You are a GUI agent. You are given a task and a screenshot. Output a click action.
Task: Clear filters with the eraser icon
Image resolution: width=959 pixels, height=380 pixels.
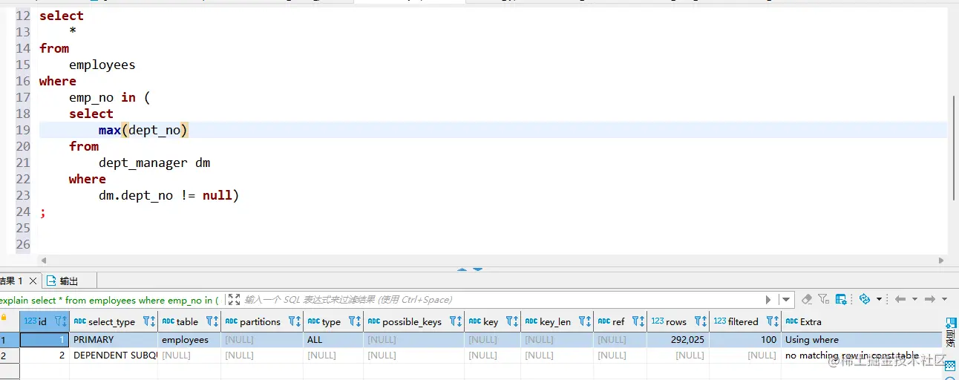tap(808, 299)
